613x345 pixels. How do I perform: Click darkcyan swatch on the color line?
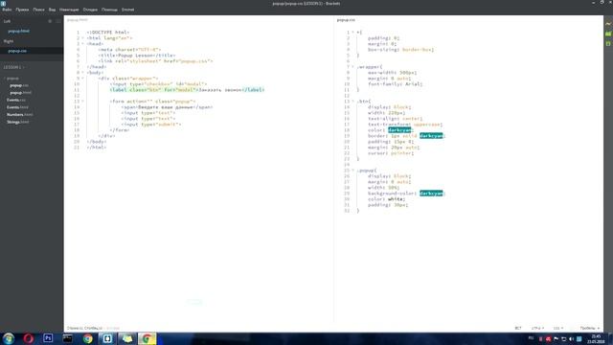tap(399, 130)
